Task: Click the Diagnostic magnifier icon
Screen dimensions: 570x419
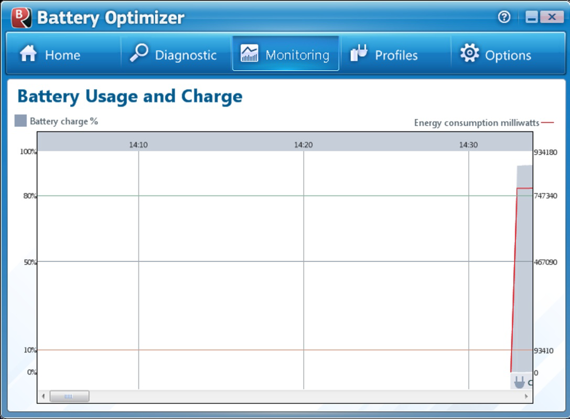Action: click(x=139, y=53)
